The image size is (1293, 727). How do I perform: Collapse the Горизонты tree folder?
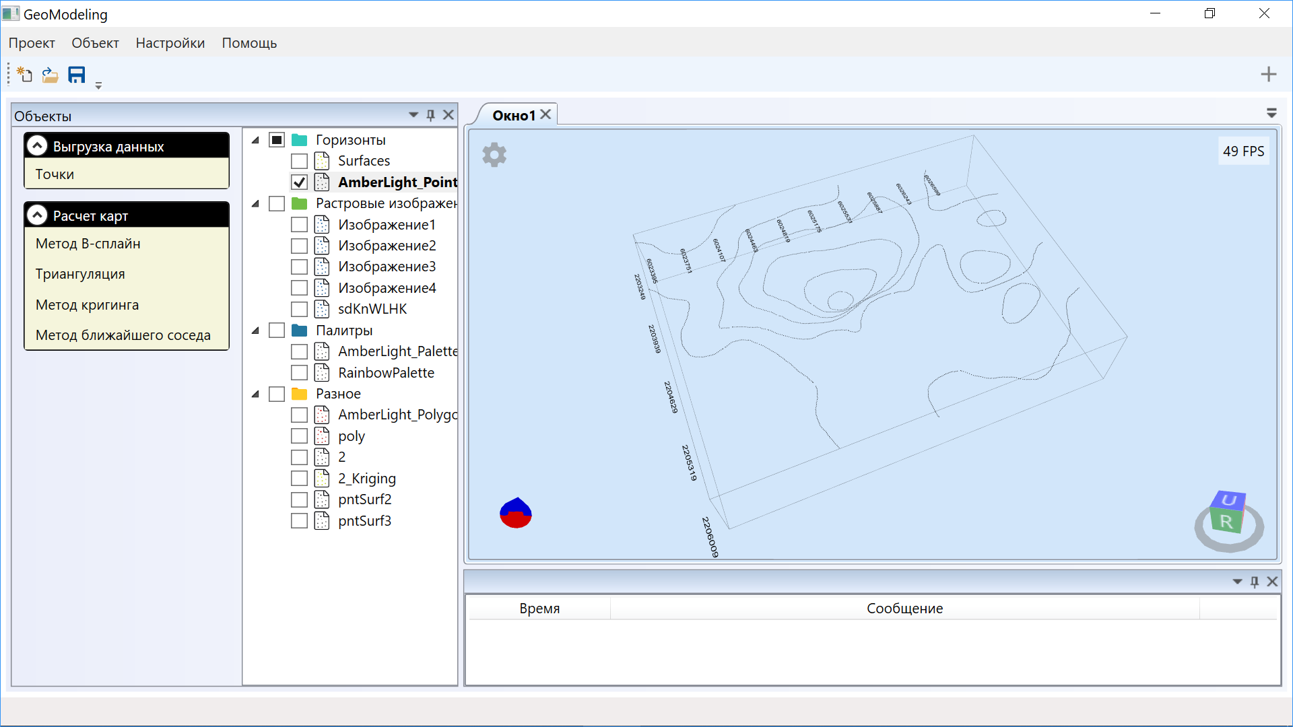click(x=256, y=140)
